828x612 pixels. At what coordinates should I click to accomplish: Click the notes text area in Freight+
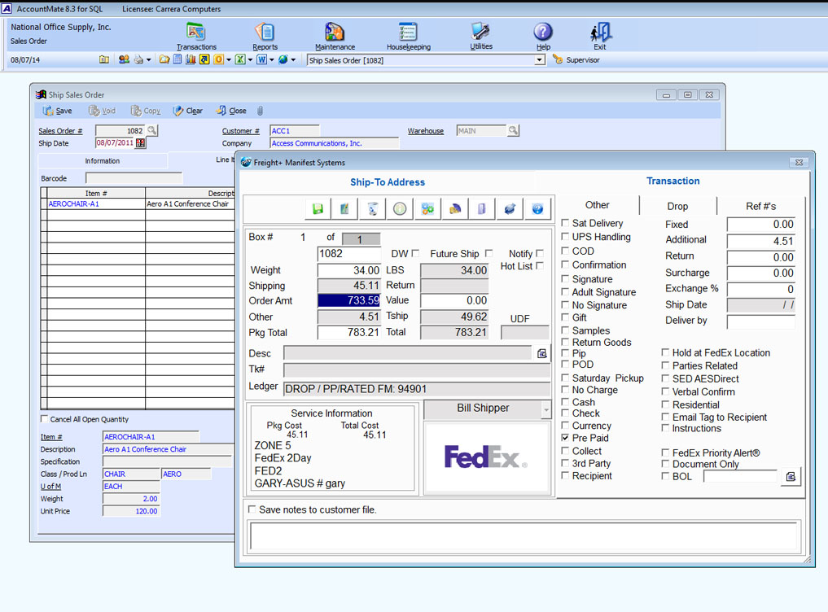pyautogui.click(x=525, y=538)
